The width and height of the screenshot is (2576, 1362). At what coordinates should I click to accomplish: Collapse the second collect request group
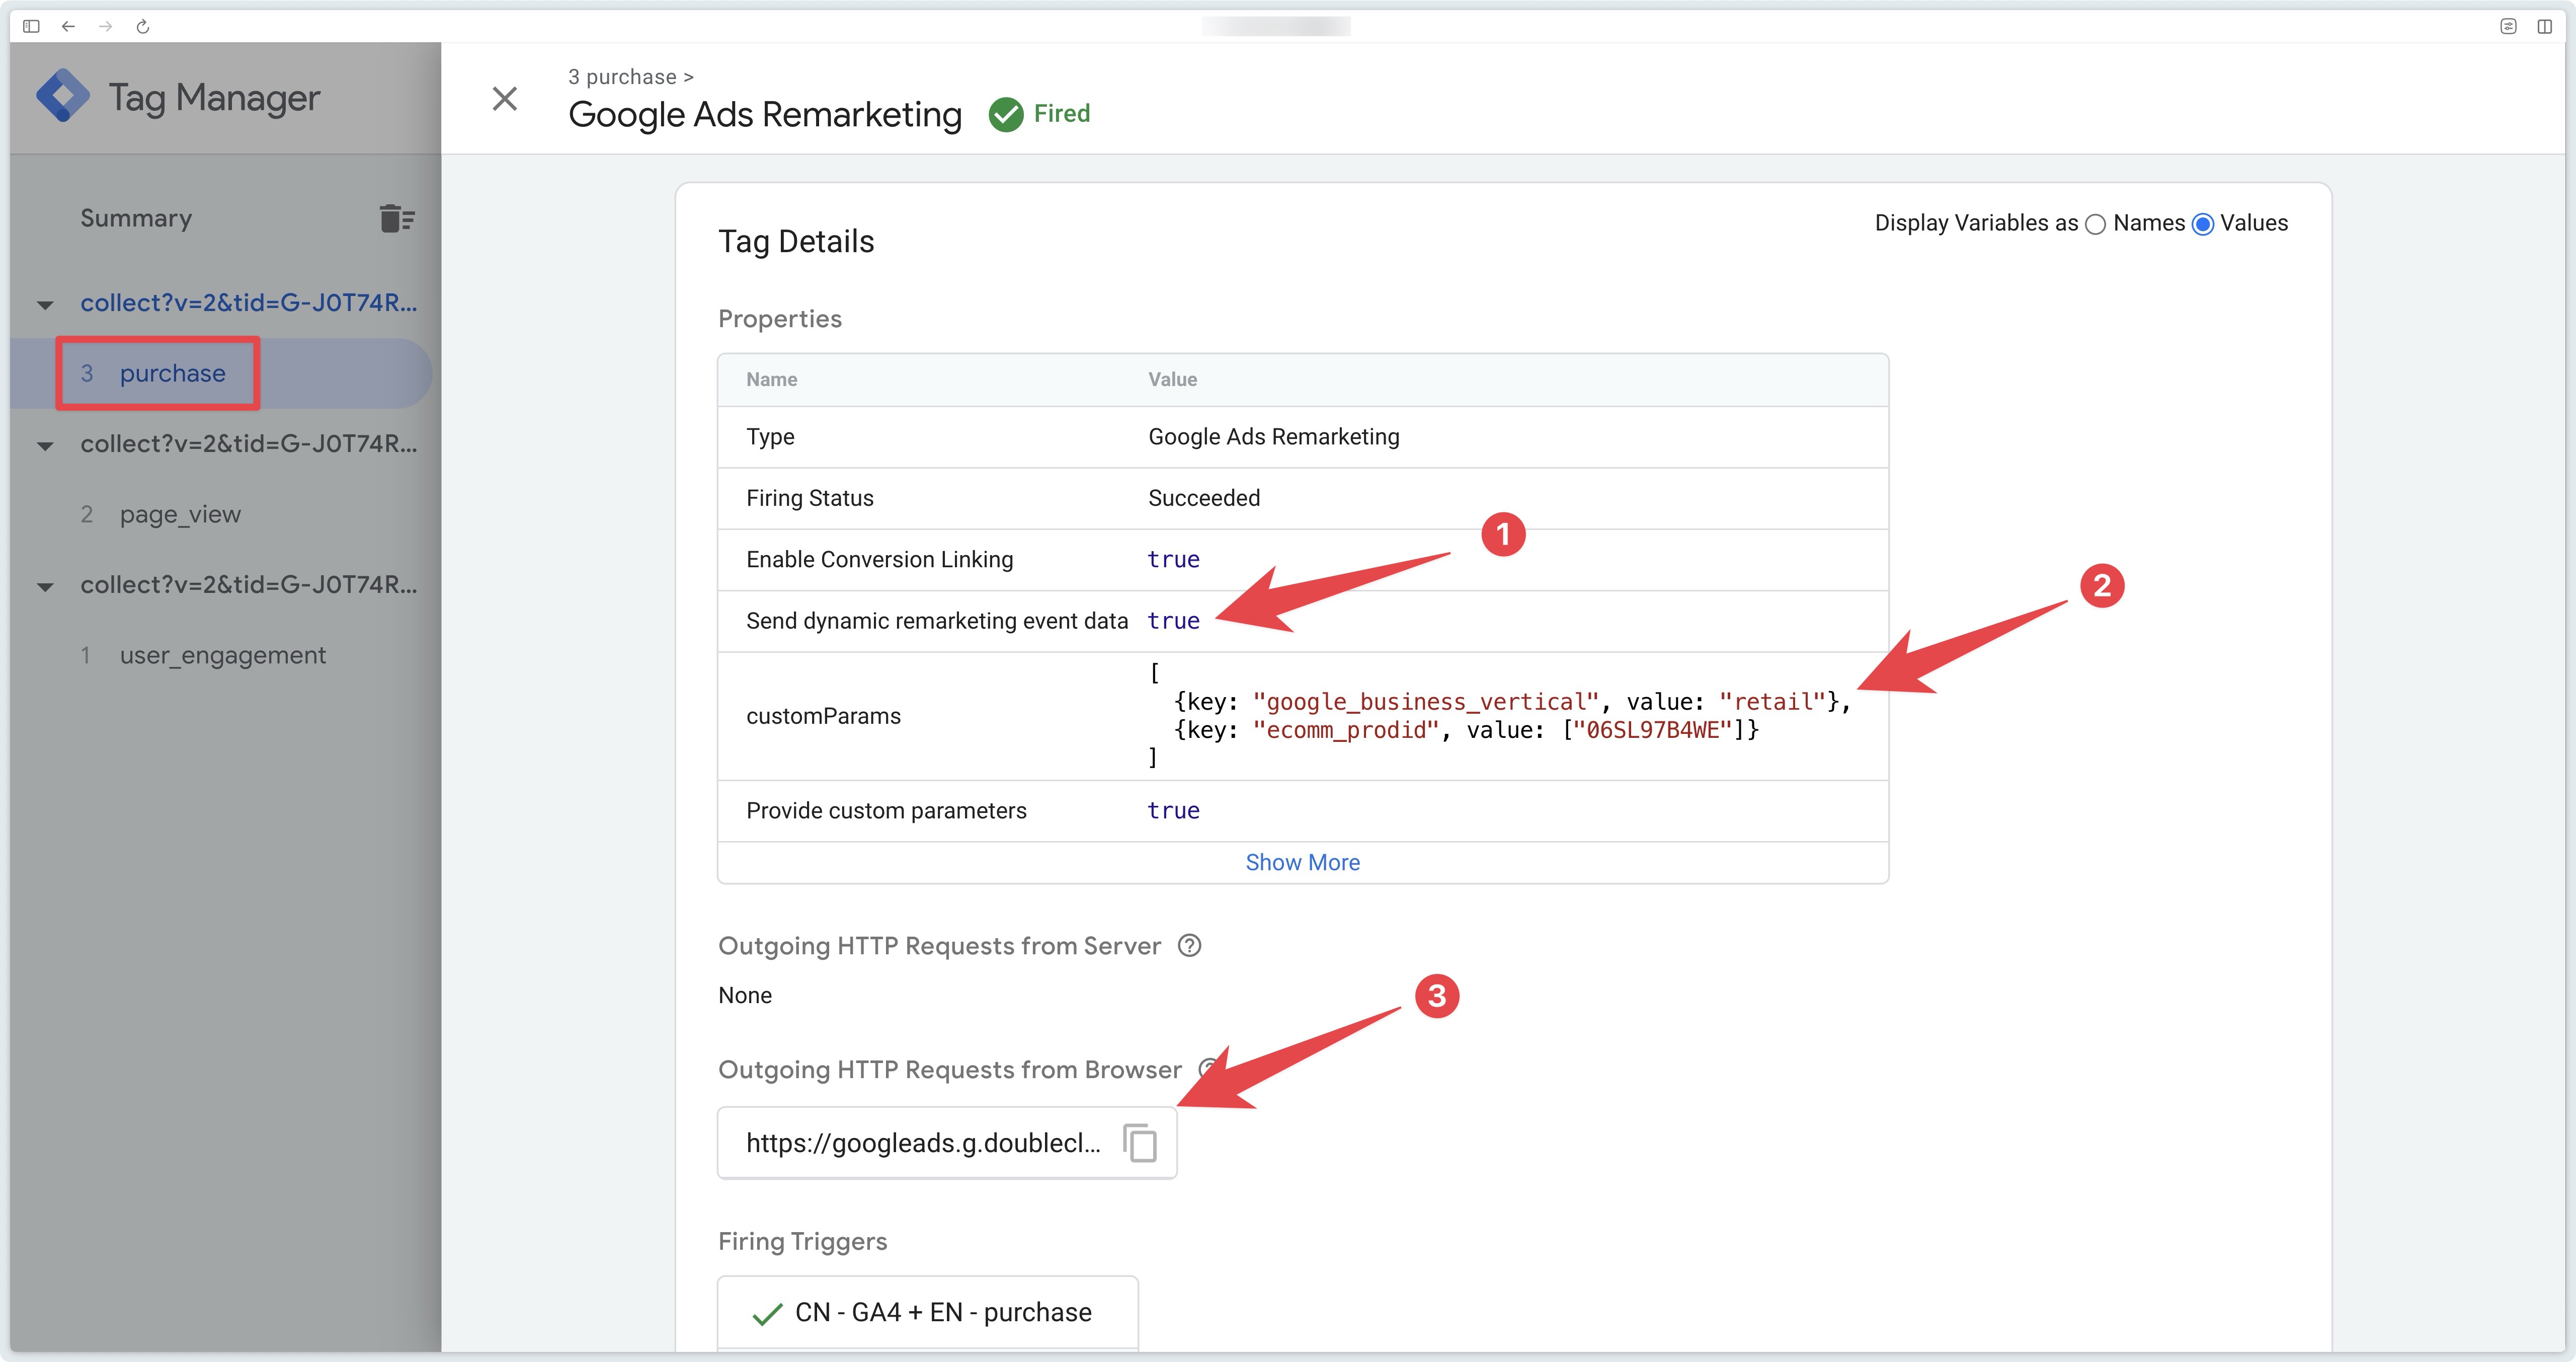pyautogui.click(x=45, y=445)
